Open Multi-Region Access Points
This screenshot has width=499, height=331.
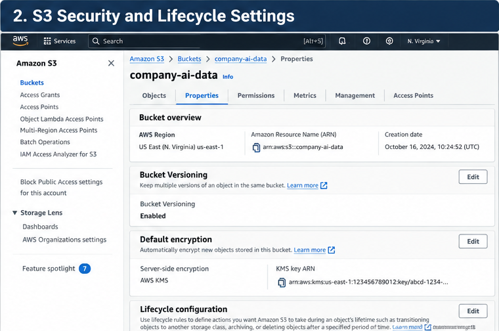pos(58,130)
